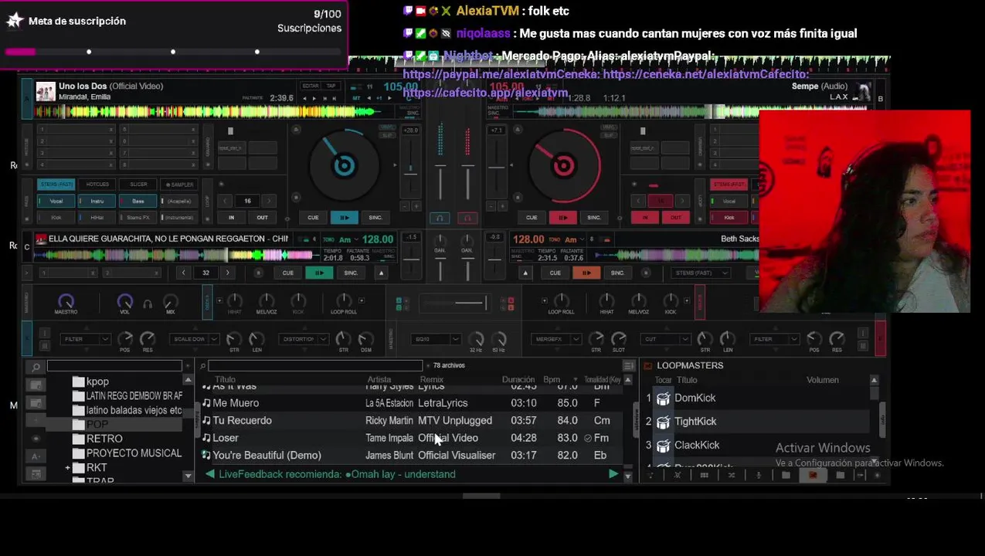Open right-side FILTER effect dropdown
The width and height of the screenshot is (985, 556).
(x=776, y=339)
